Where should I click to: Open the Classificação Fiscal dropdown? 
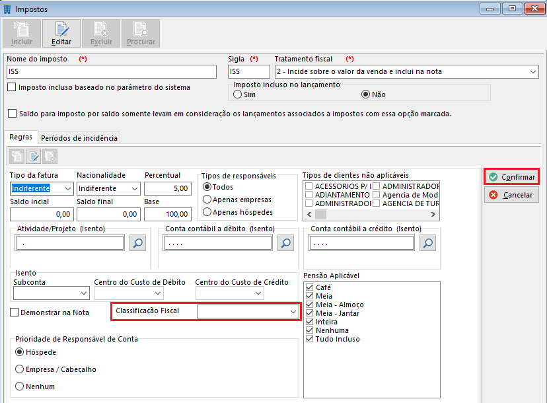click(293, 312)
